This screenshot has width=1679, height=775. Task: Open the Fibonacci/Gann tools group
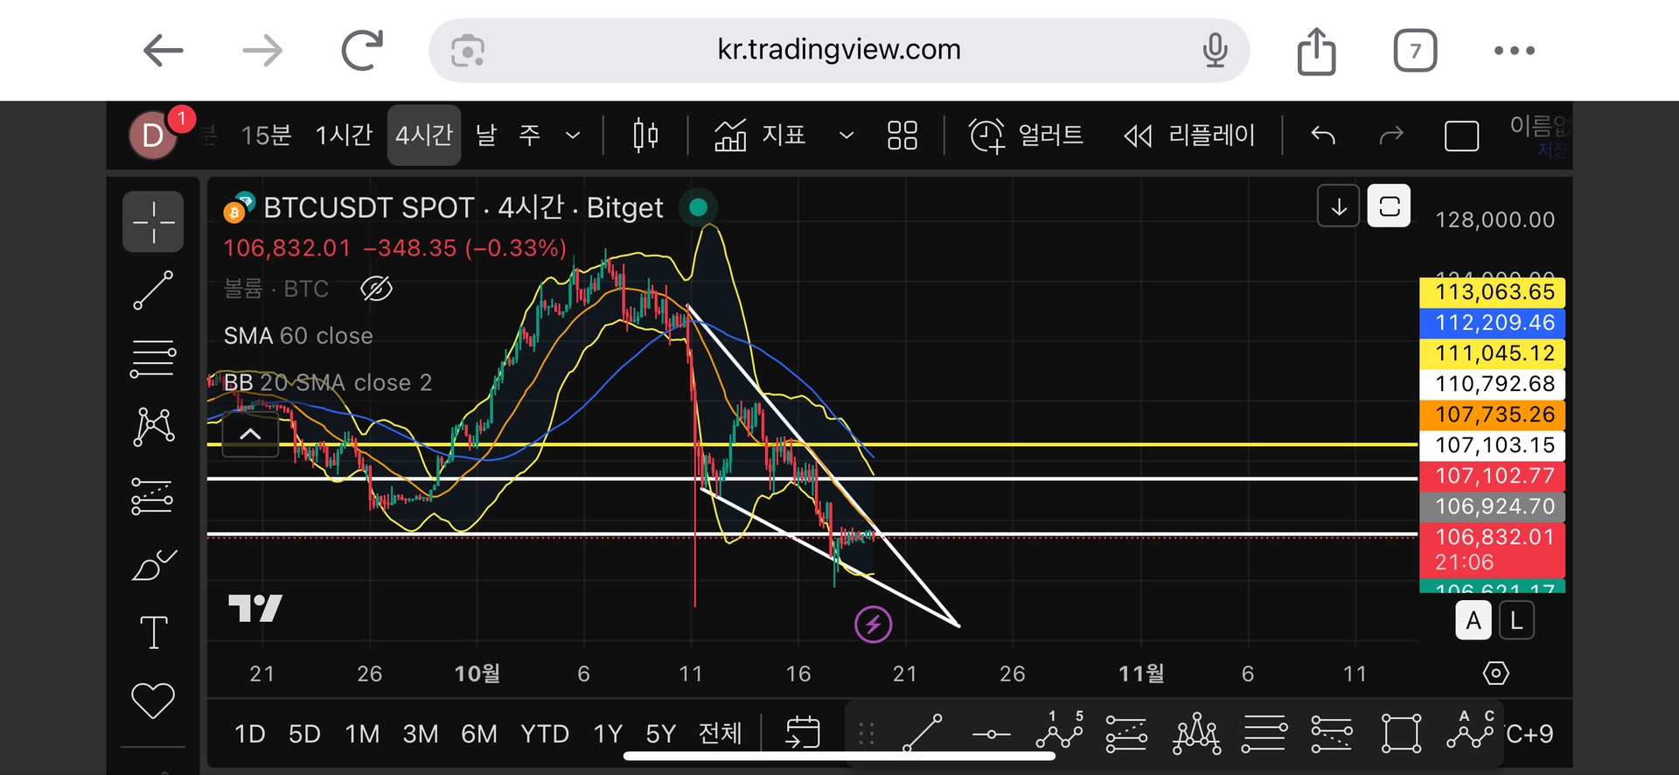(x=153, y=359)
